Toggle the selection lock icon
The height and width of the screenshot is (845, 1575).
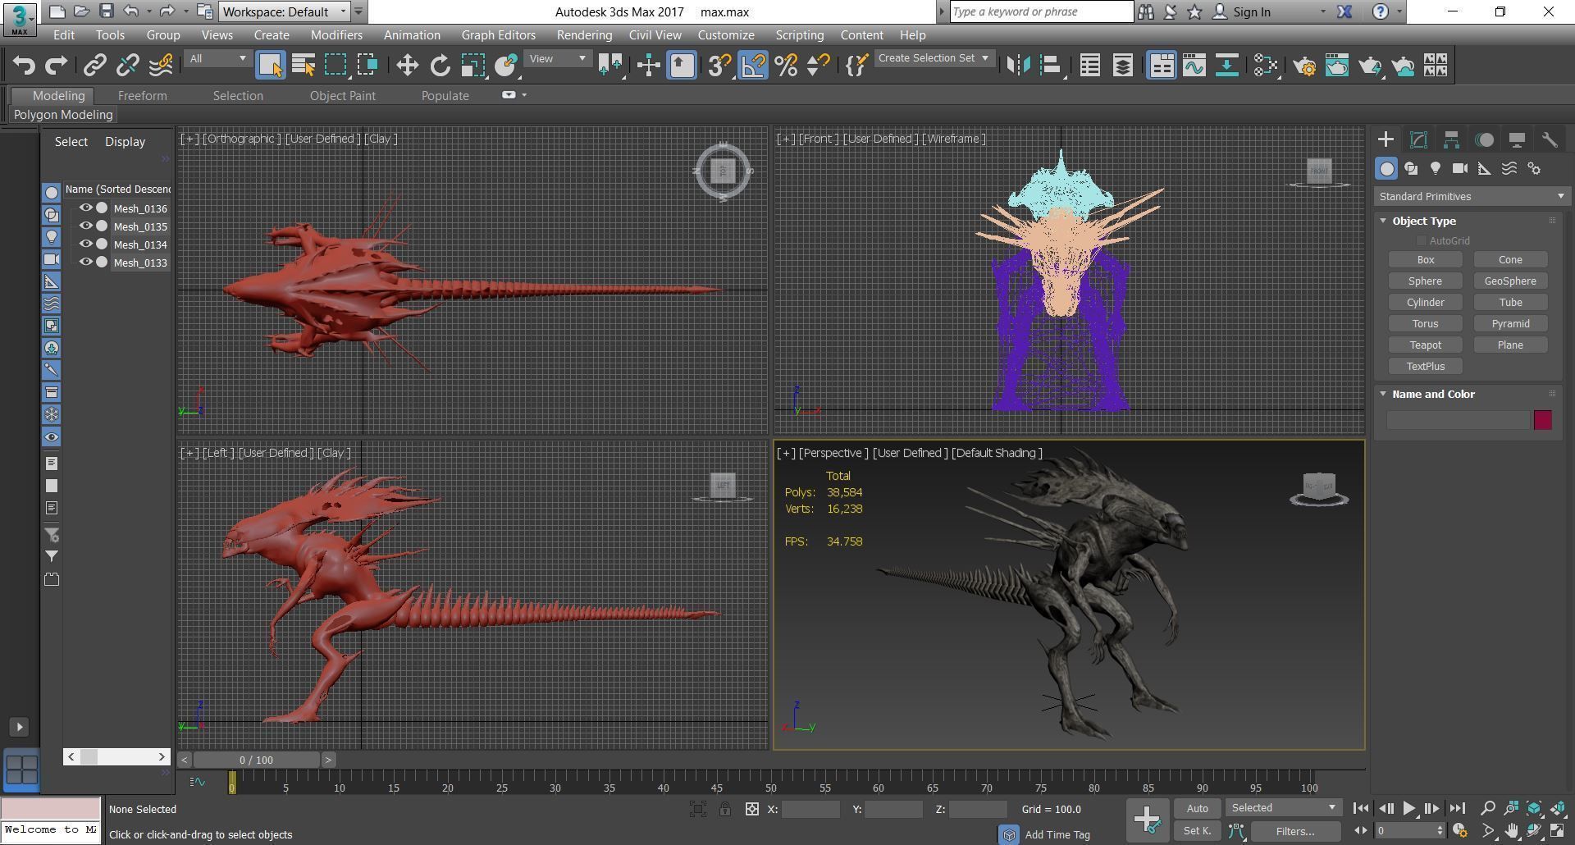click(725, 809)
